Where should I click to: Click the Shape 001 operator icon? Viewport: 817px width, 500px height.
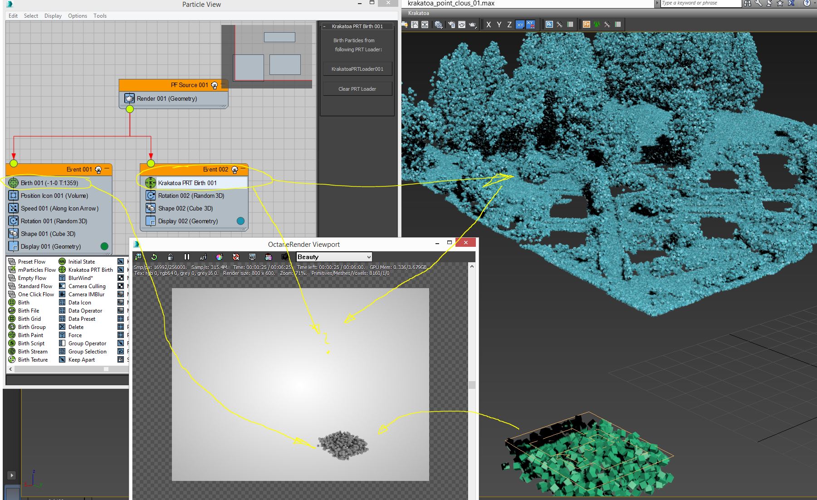13,234
